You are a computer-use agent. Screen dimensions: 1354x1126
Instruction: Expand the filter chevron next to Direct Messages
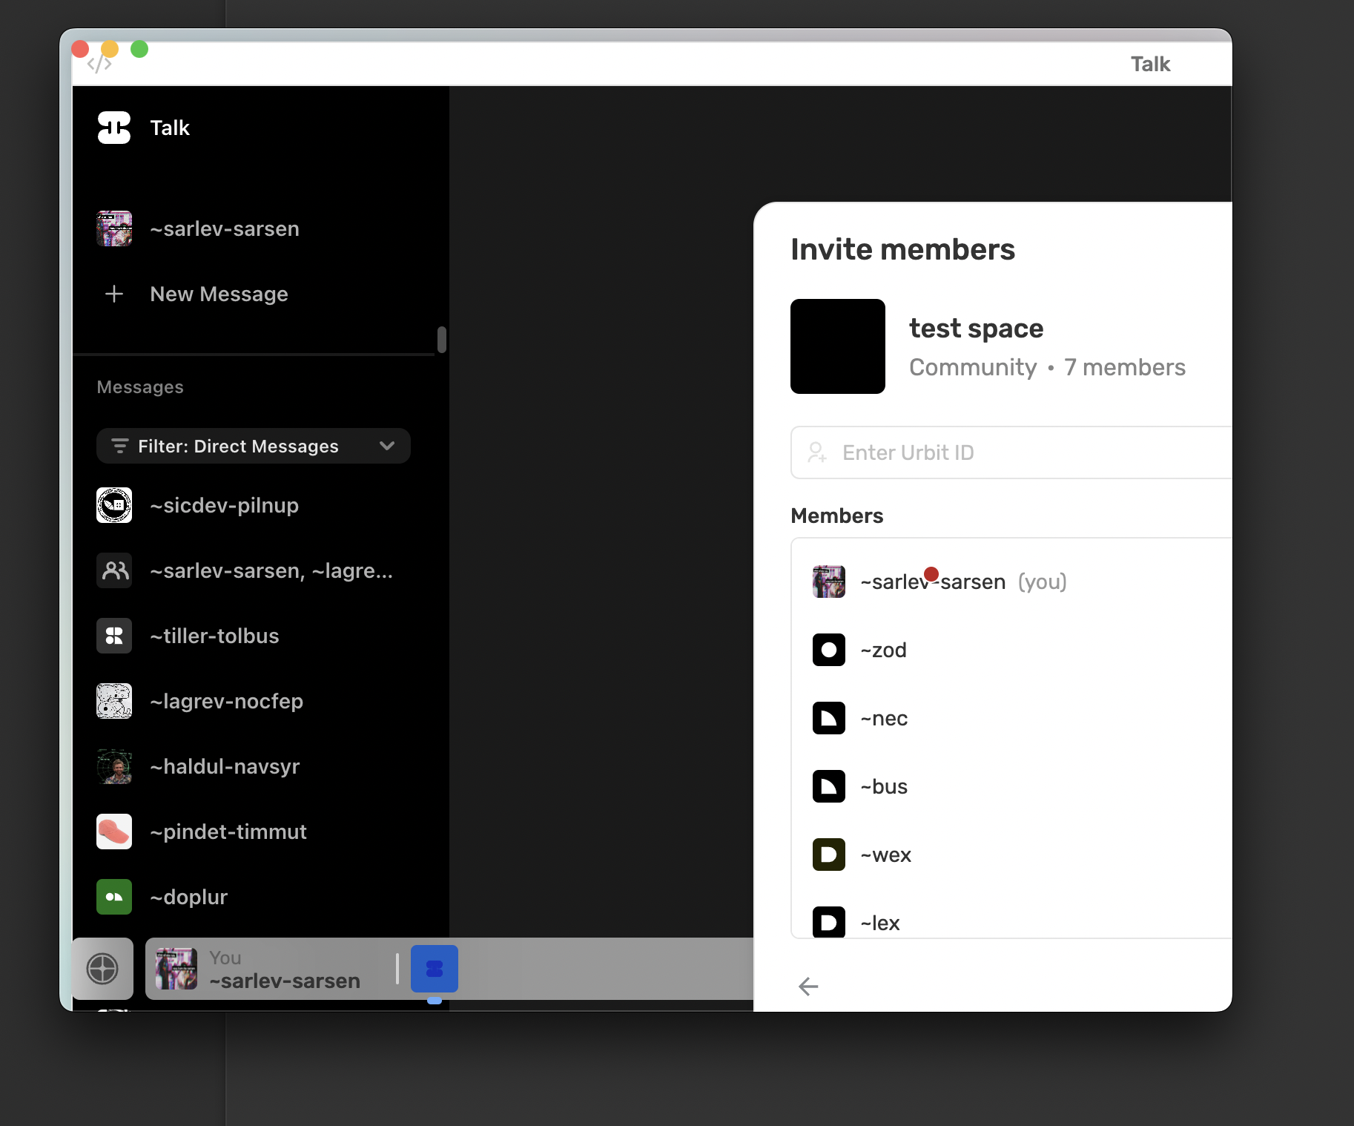386,446
